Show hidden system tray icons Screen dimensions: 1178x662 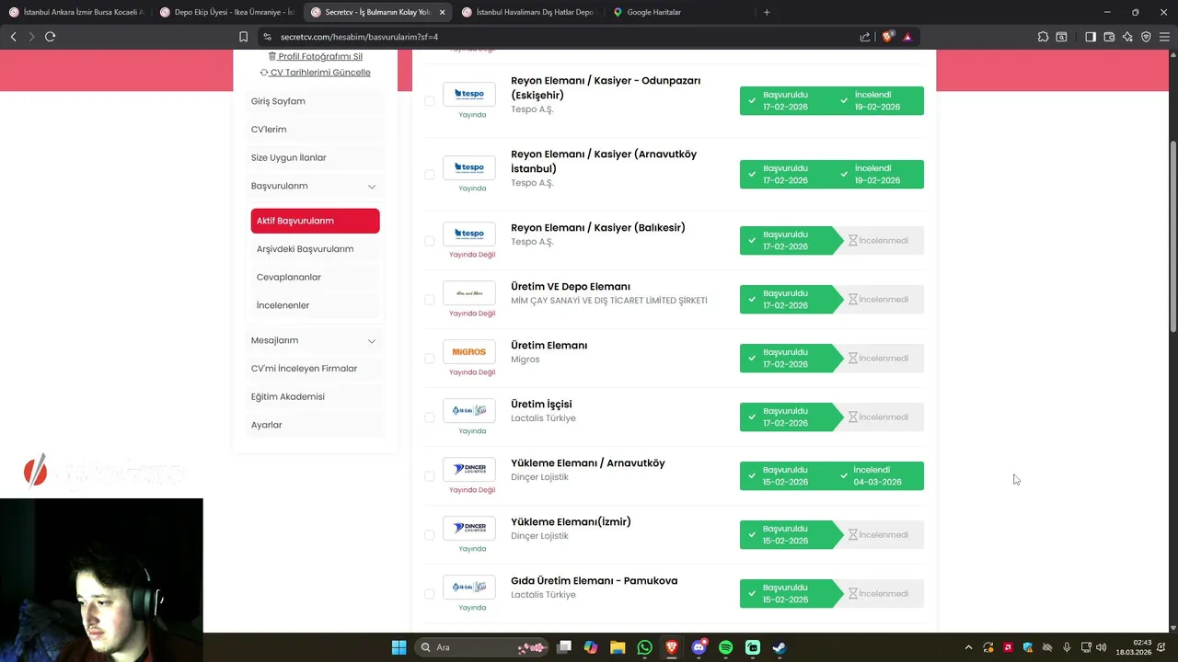click(x=967, y=647)
